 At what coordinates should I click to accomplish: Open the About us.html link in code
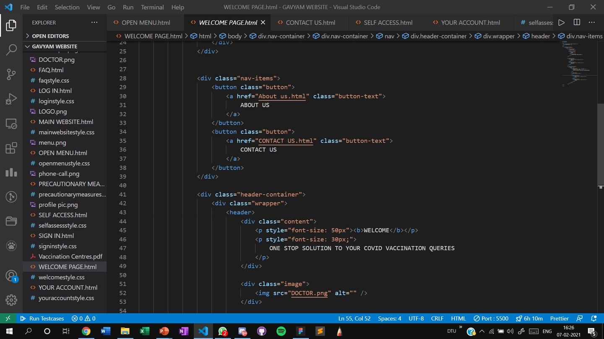coord(282,96)
